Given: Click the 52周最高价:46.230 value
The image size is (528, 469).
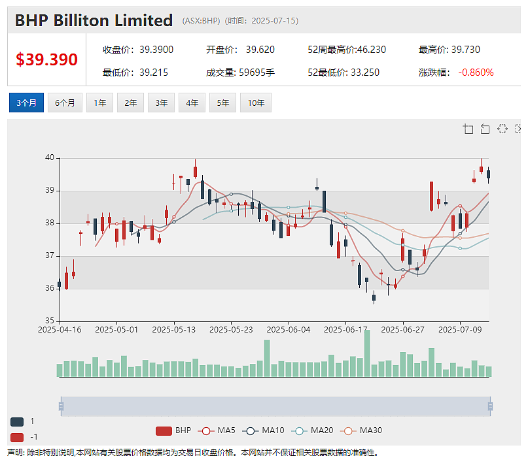Looking at the screenshot, I should (x=347, y=50).
